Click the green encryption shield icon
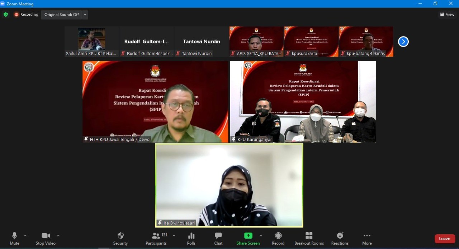Image resolution: width=459 pixels, height=249 pixels. tap(6, 15)
